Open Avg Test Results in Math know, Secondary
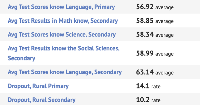 pos(63,21)
